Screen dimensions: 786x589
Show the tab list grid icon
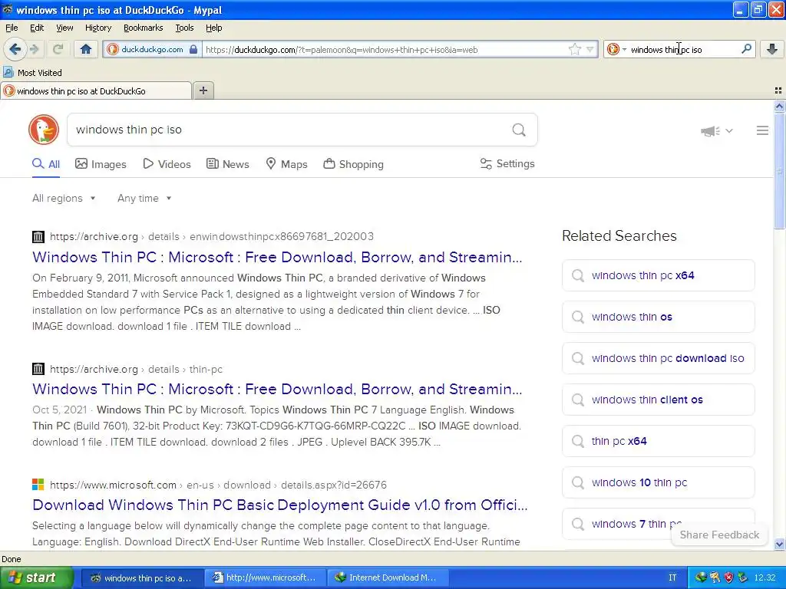coord(778,90)
